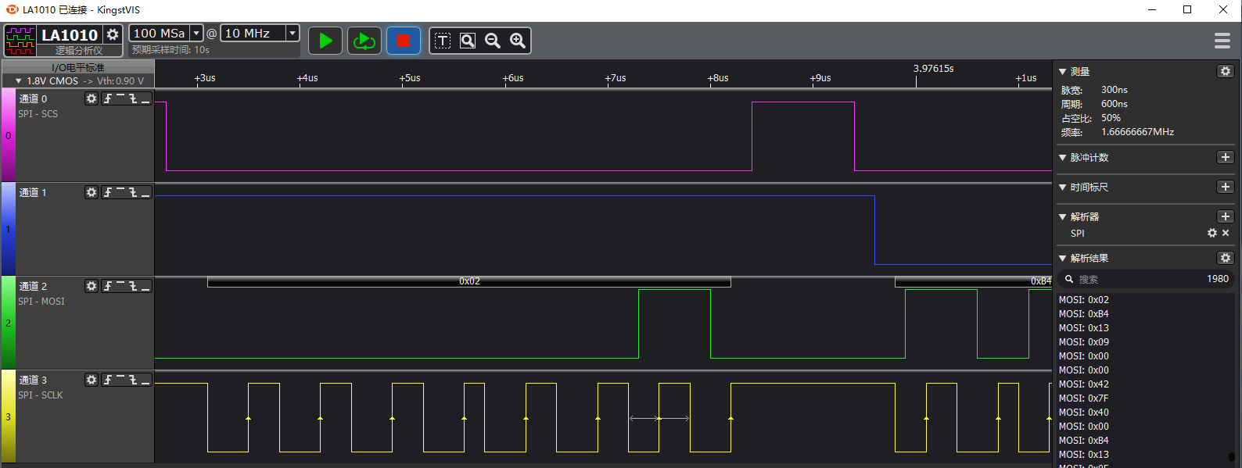The width and height of the screenshot is (1242, 468).
Task: Click the 3.97615s timeline marker
Action: [934, 69]
